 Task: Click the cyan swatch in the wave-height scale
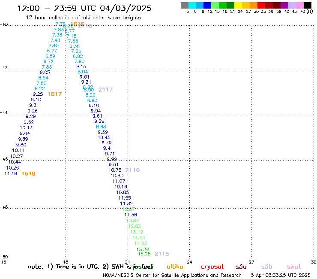click(x=192, y=5)
